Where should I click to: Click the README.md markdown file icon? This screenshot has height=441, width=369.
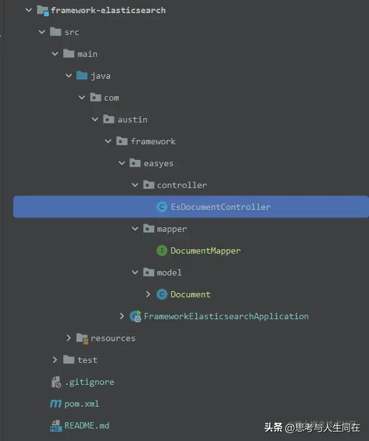click(56, 426)
